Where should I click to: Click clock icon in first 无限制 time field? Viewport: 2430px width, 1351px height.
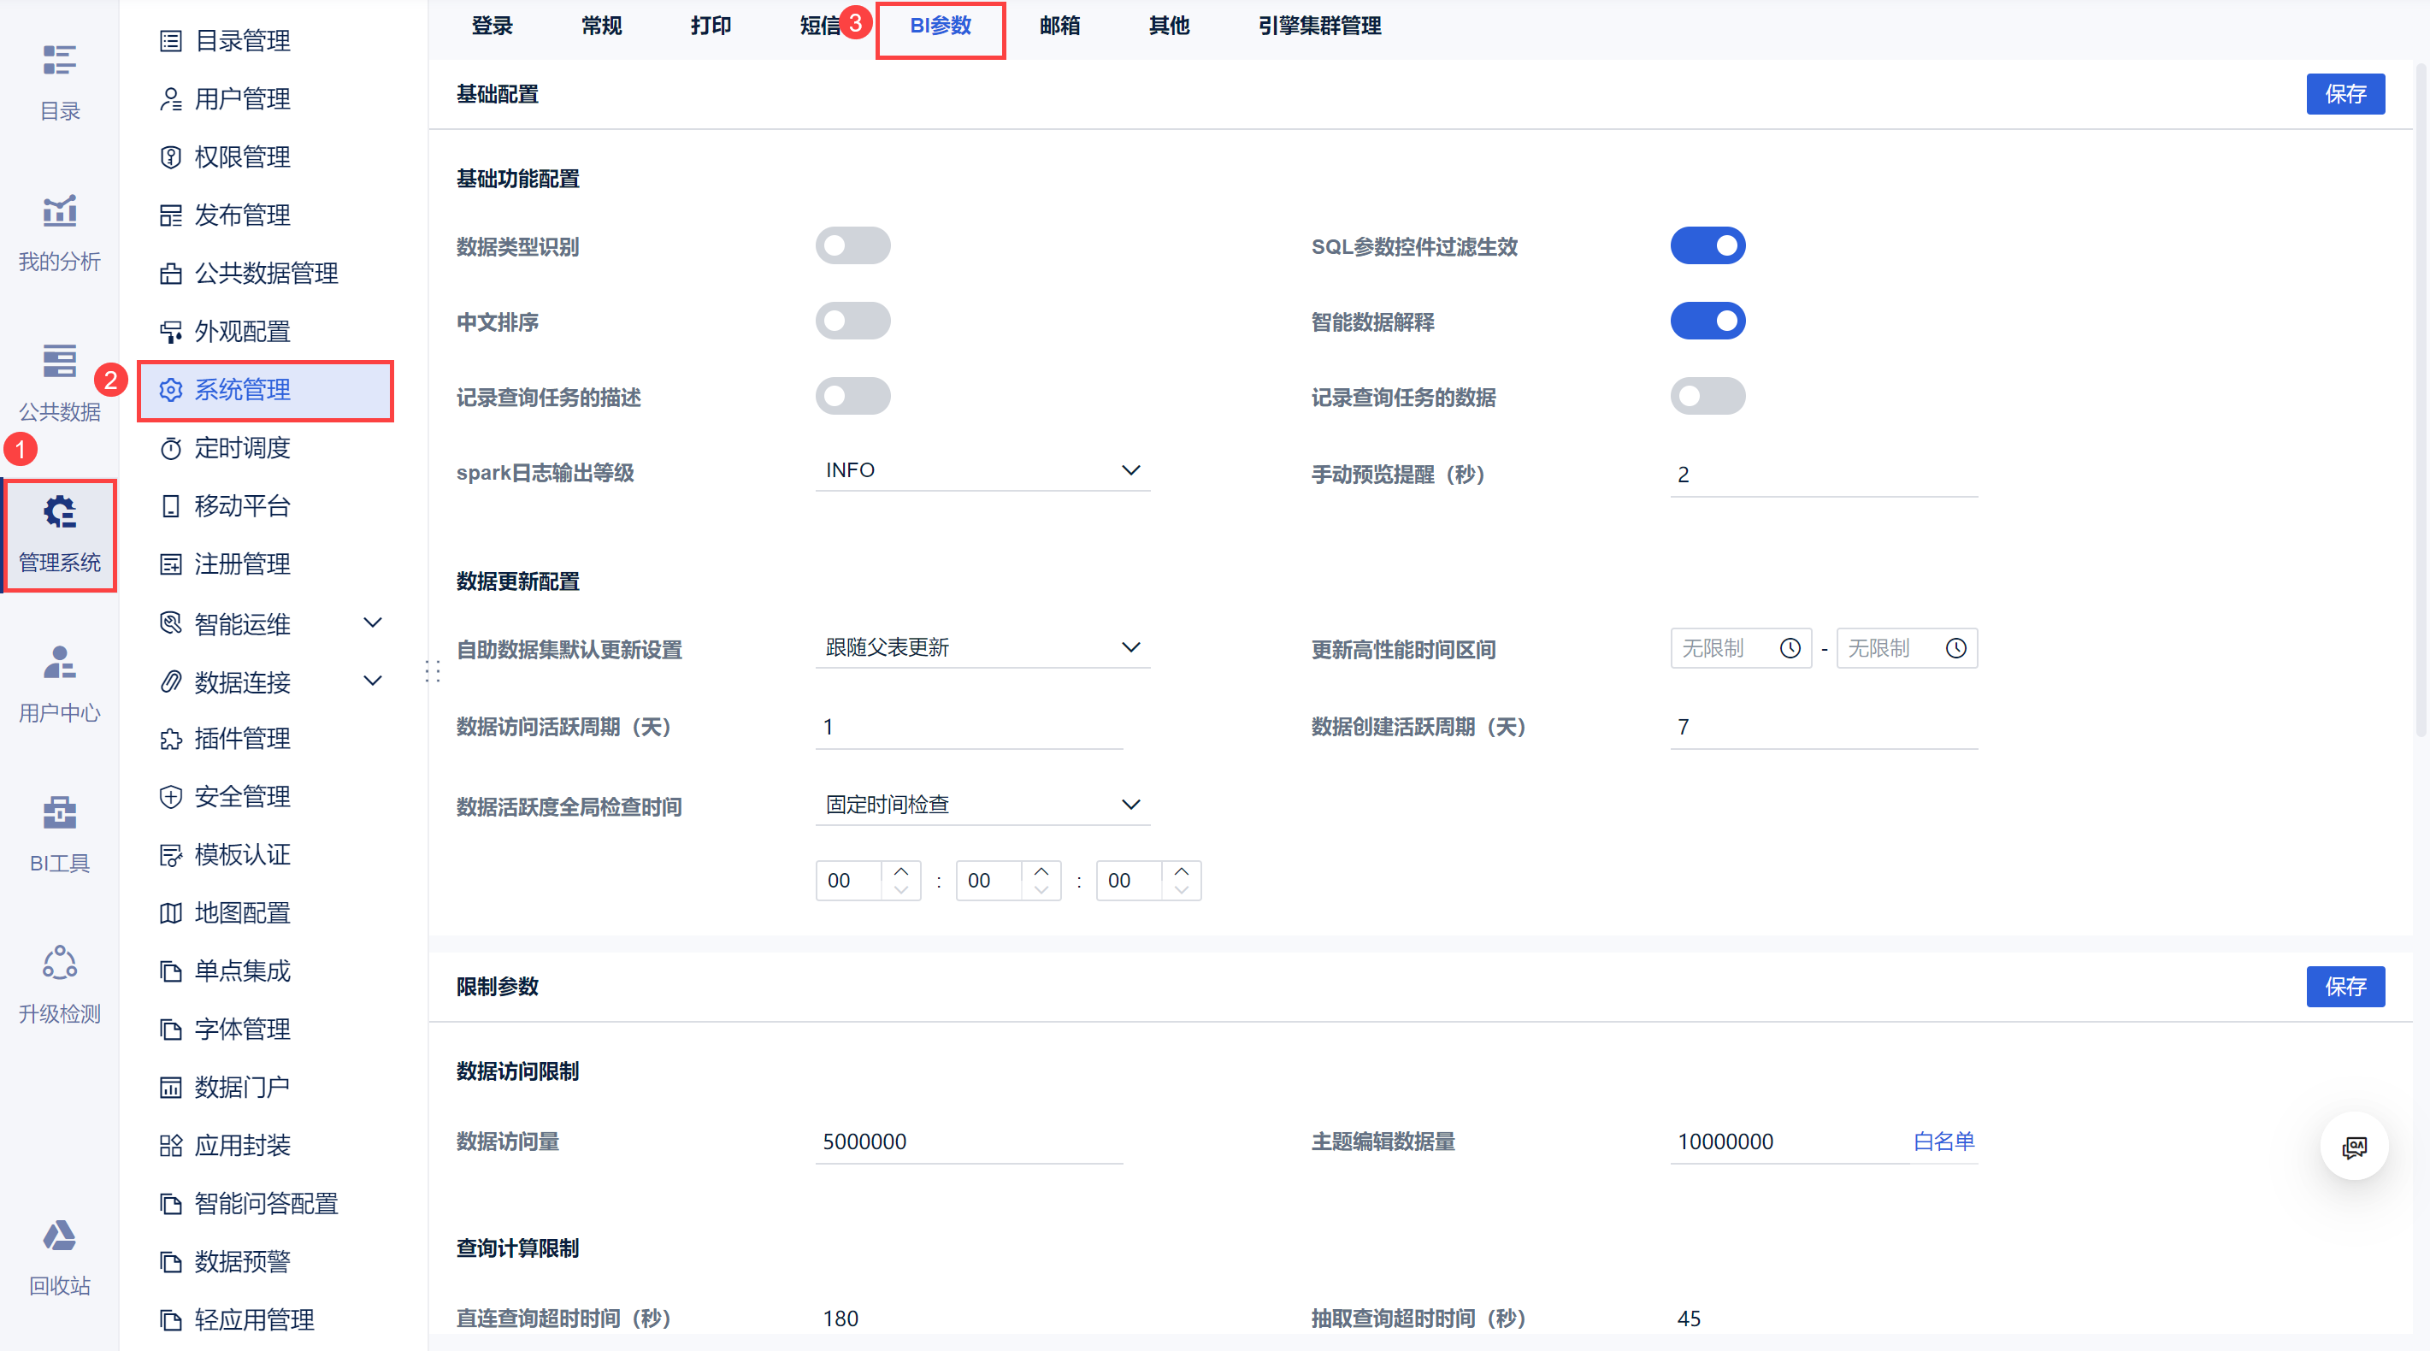[x=1790, y=648]
